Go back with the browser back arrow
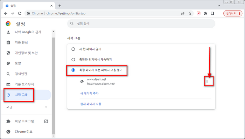This screenshot has width=245, height=139. pos(6,13)
